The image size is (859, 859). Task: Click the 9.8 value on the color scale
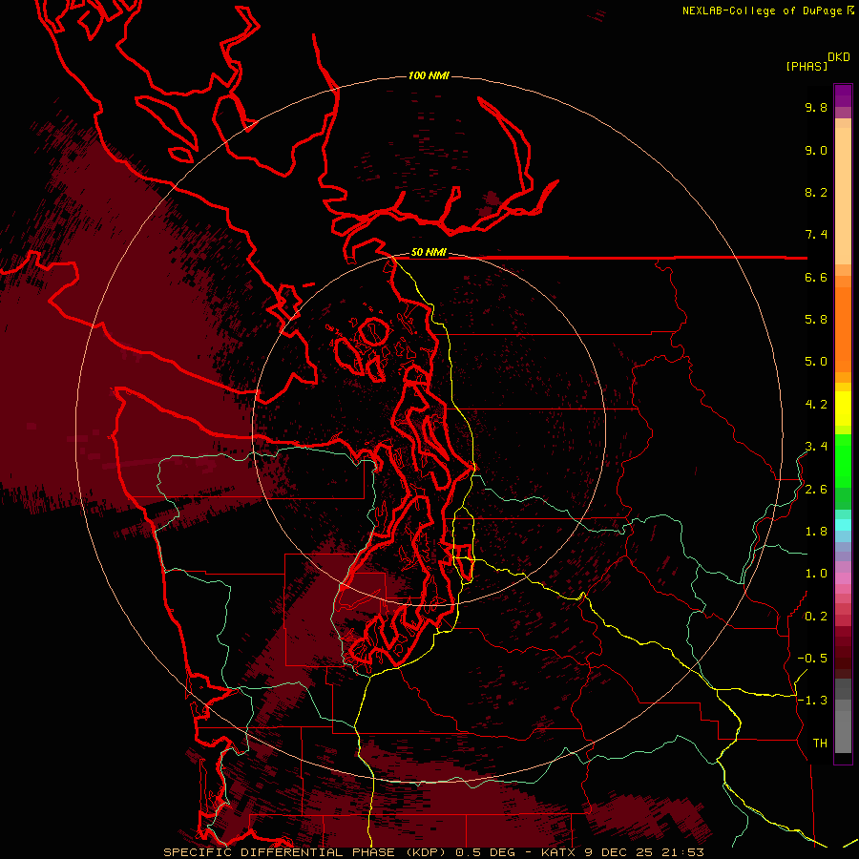(816, 107)
